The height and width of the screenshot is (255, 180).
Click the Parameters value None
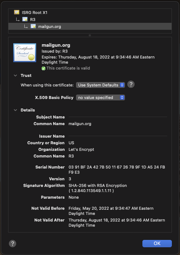pyautogui.click(x=73, y=197)
